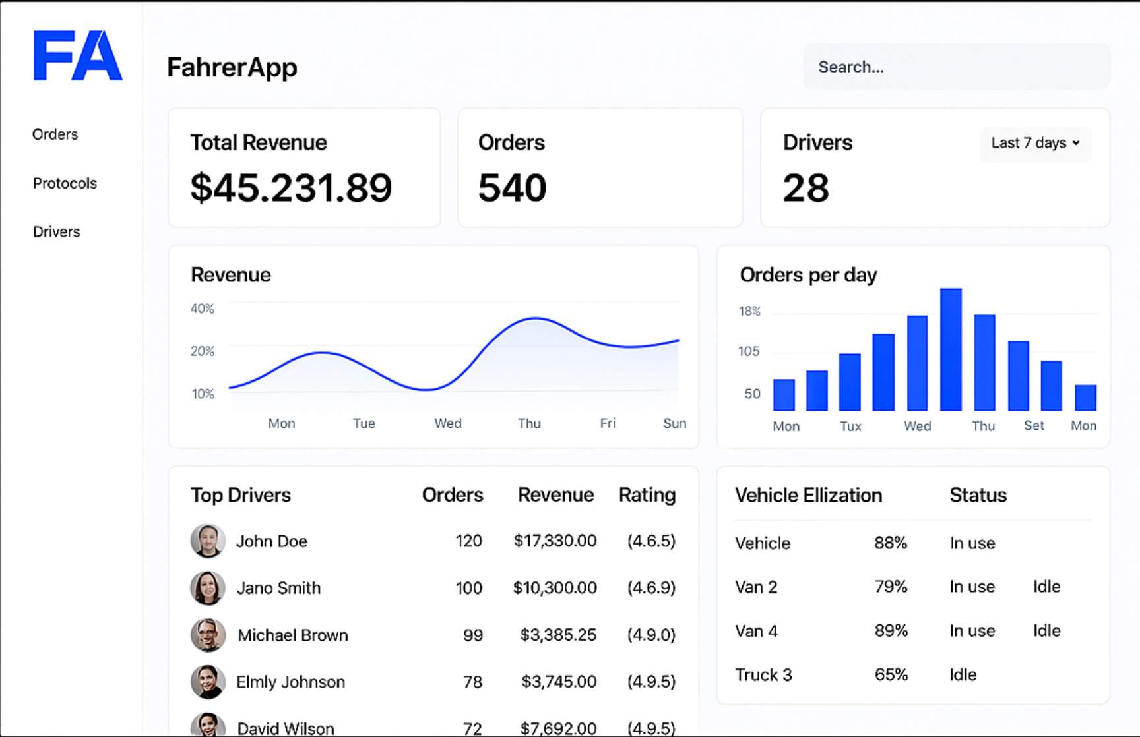The height and width of the screenshot is (737, 1140).
Task: Click the Idle status for Truck 3
Action: point(962,674)
